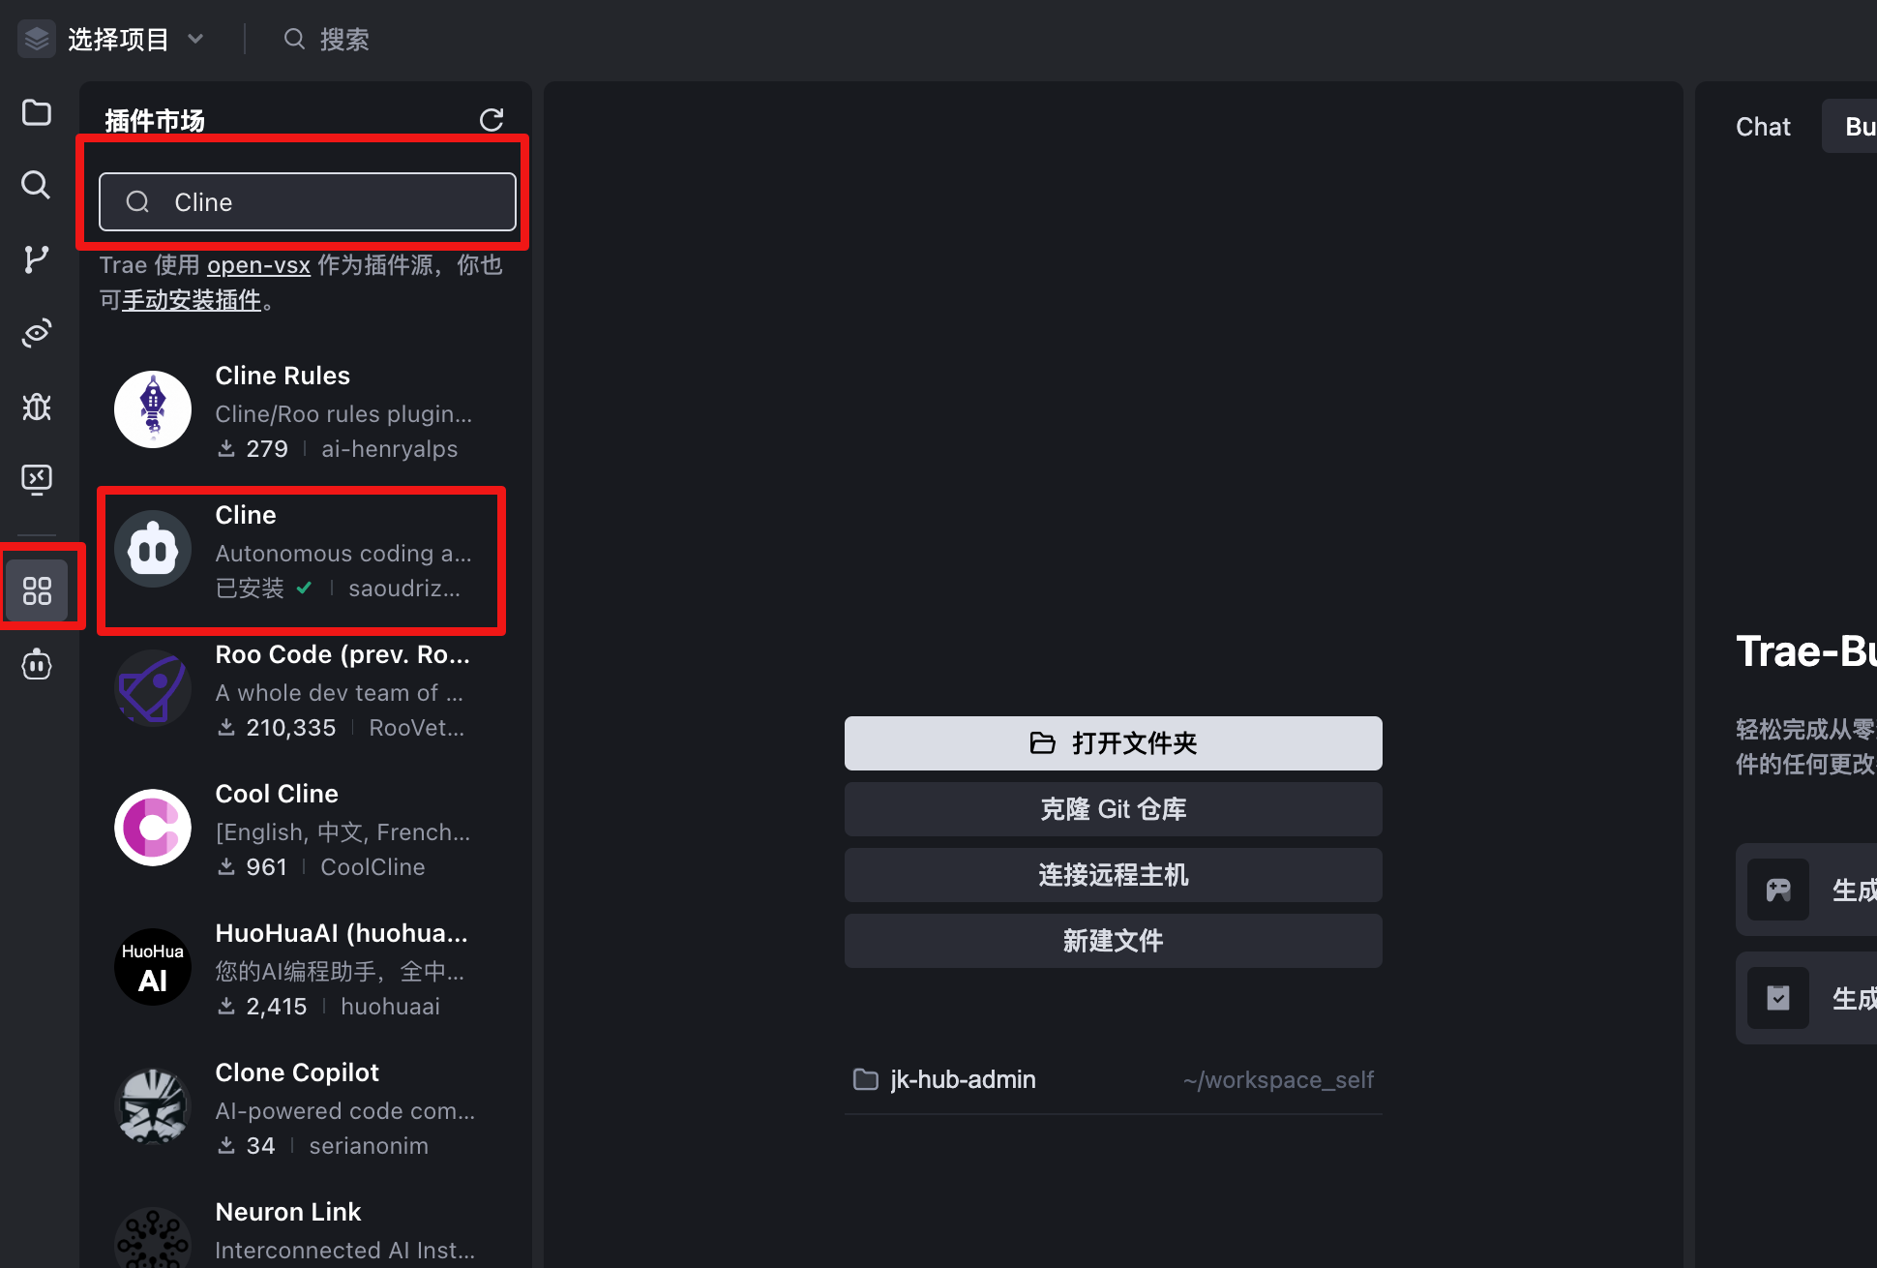This screenshot has width=1877, height=1268.
Task: Open the Cline robot icon in sidebar
Action: (x=36, y=664)
